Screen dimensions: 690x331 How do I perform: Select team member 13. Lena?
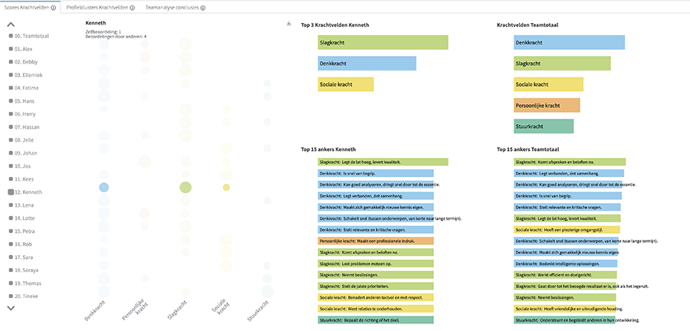pyautogui.click(x=25, y=205)
